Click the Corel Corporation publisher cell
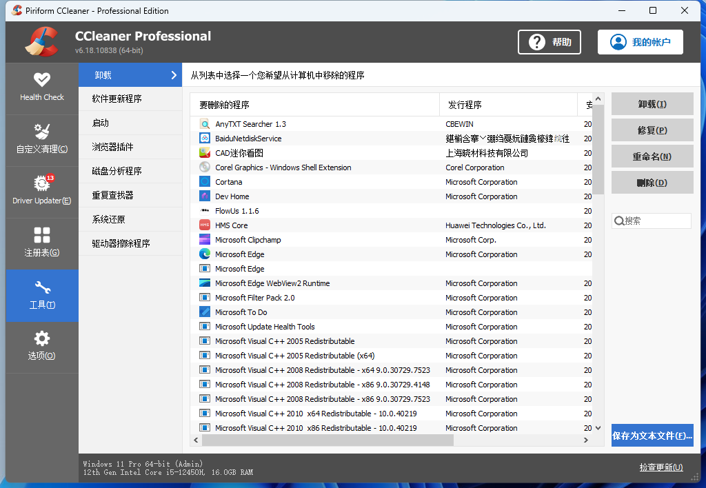The image size is (706, 488). [474, 167]
